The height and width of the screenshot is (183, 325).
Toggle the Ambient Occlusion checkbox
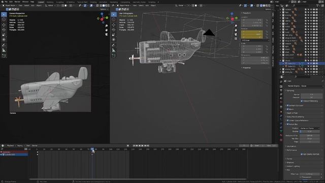[x=288, y=105]
